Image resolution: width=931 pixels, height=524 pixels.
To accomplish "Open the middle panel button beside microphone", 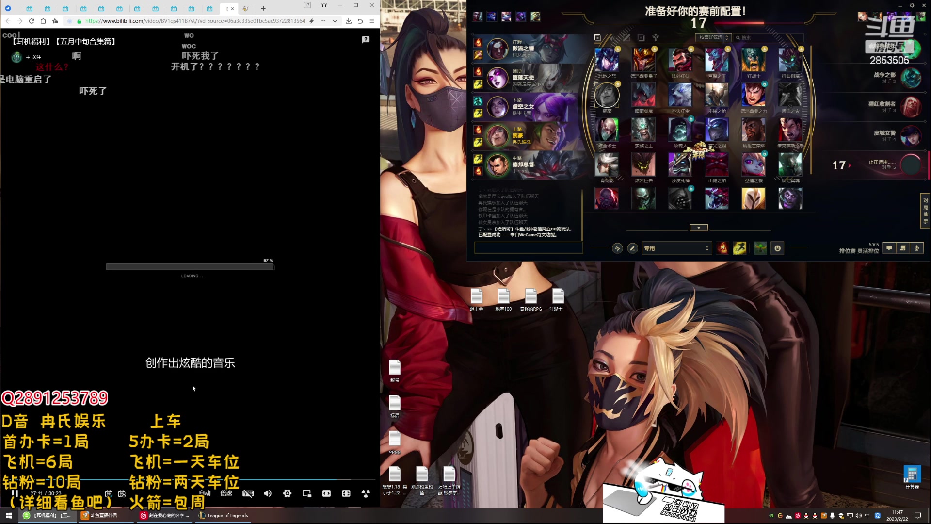I will (x=902, y=248).
